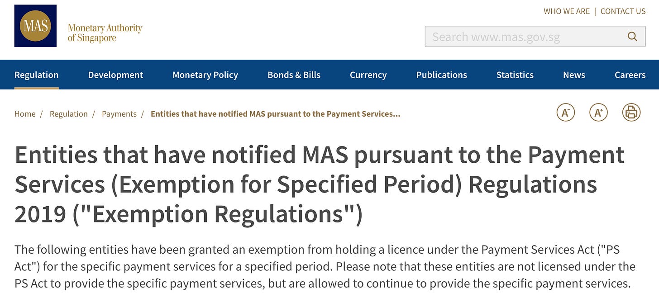659x302 pixels.
Task: Click the Payments breadcrumb link
Action: pos(119,114)
